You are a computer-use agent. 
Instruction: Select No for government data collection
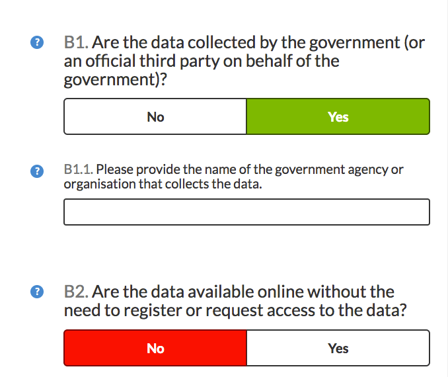pos(155,117)
